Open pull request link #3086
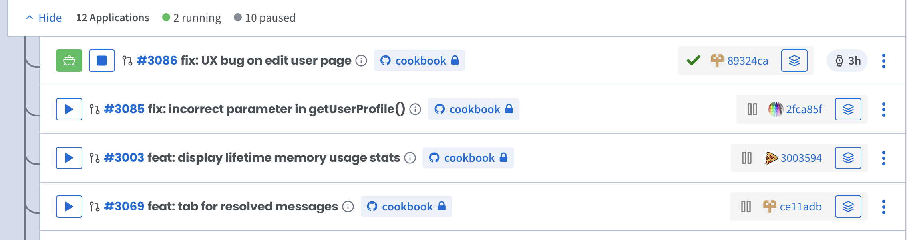 click(157, 61)
